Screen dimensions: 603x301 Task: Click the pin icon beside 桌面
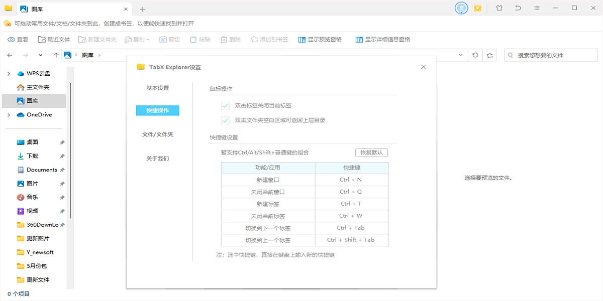click(62, 142)
